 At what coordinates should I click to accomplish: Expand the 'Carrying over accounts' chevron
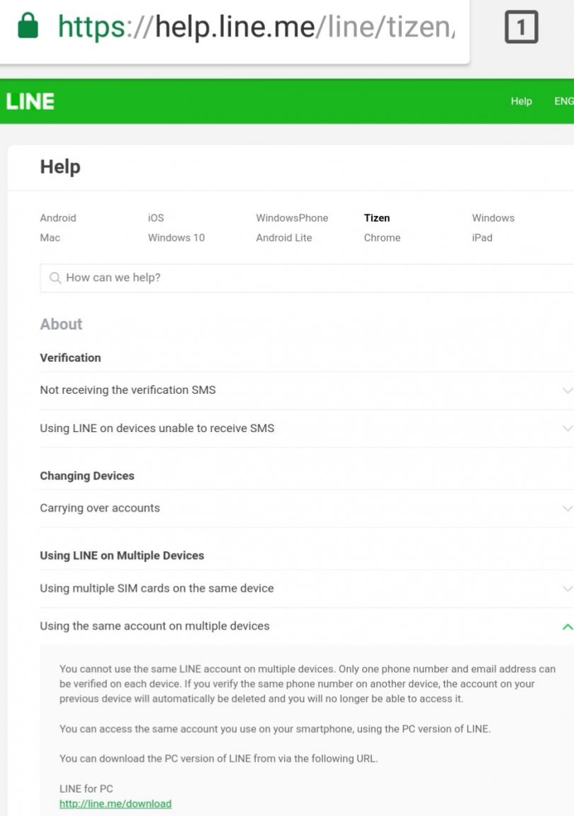(x=568, y=509)
